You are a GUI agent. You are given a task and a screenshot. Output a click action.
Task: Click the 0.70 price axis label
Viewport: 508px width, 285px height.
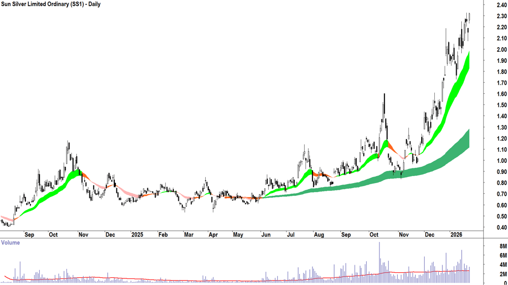coord(501,194)
